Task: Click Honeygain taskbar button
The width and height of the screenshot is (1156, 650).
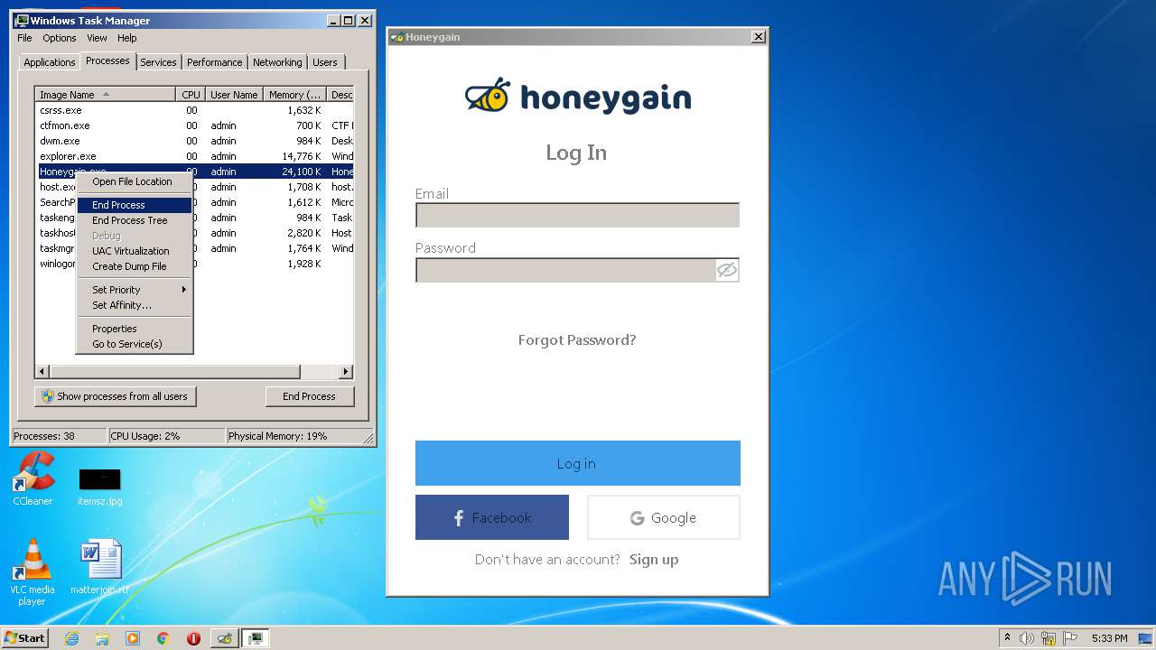Action: (x=225, y=638)
